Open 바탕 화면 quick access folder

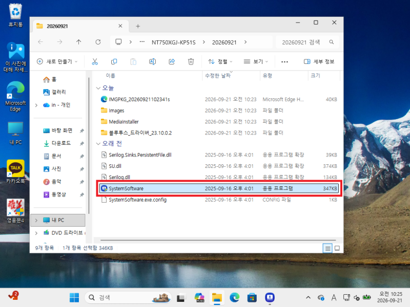coord(58,130)
